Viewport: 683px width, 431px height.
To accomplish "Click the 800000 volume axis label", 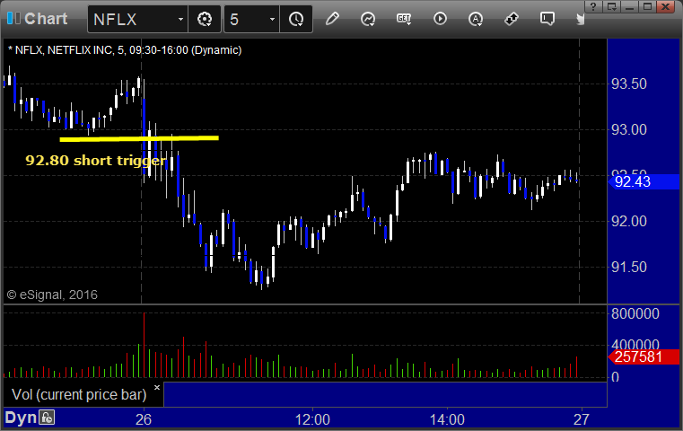I will [635, 313].
